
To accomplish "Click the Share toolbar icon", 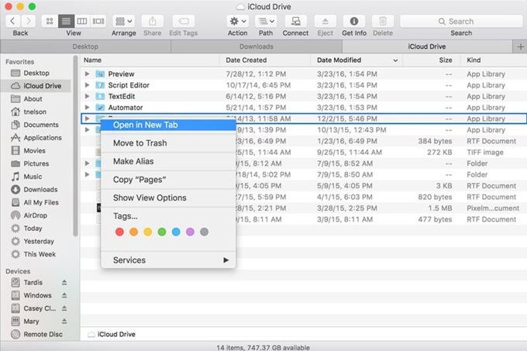I will click(152, 21).
